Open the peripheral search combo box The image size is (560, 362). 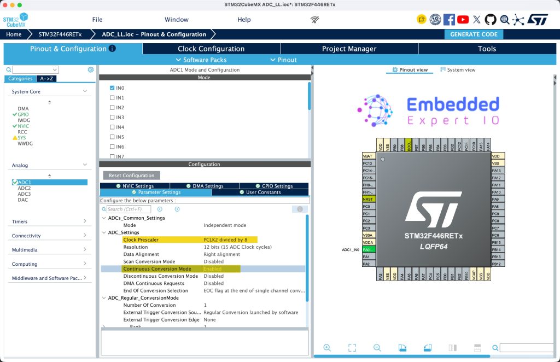tap(36, 69)
